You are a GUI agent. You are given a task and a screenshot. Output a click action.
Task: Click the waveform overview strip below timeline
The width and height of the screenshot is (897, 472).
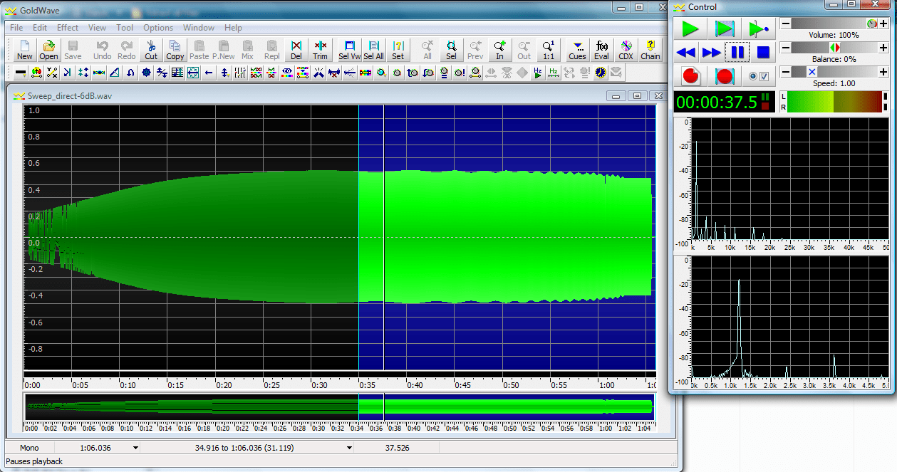pyautogui.click(x=340, y=407)
